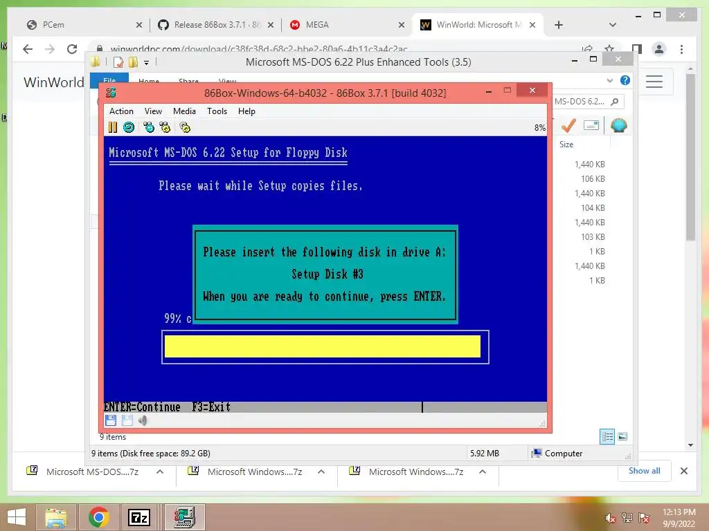709x531 pixels.
Task: Share this page from Chrome address bar
Action: [x=587, y=49]
